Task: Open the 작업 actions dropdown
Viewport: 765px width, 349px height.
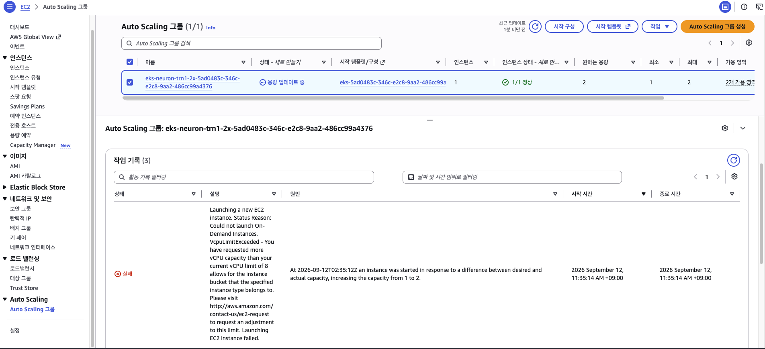Action: tap(659, 27)
